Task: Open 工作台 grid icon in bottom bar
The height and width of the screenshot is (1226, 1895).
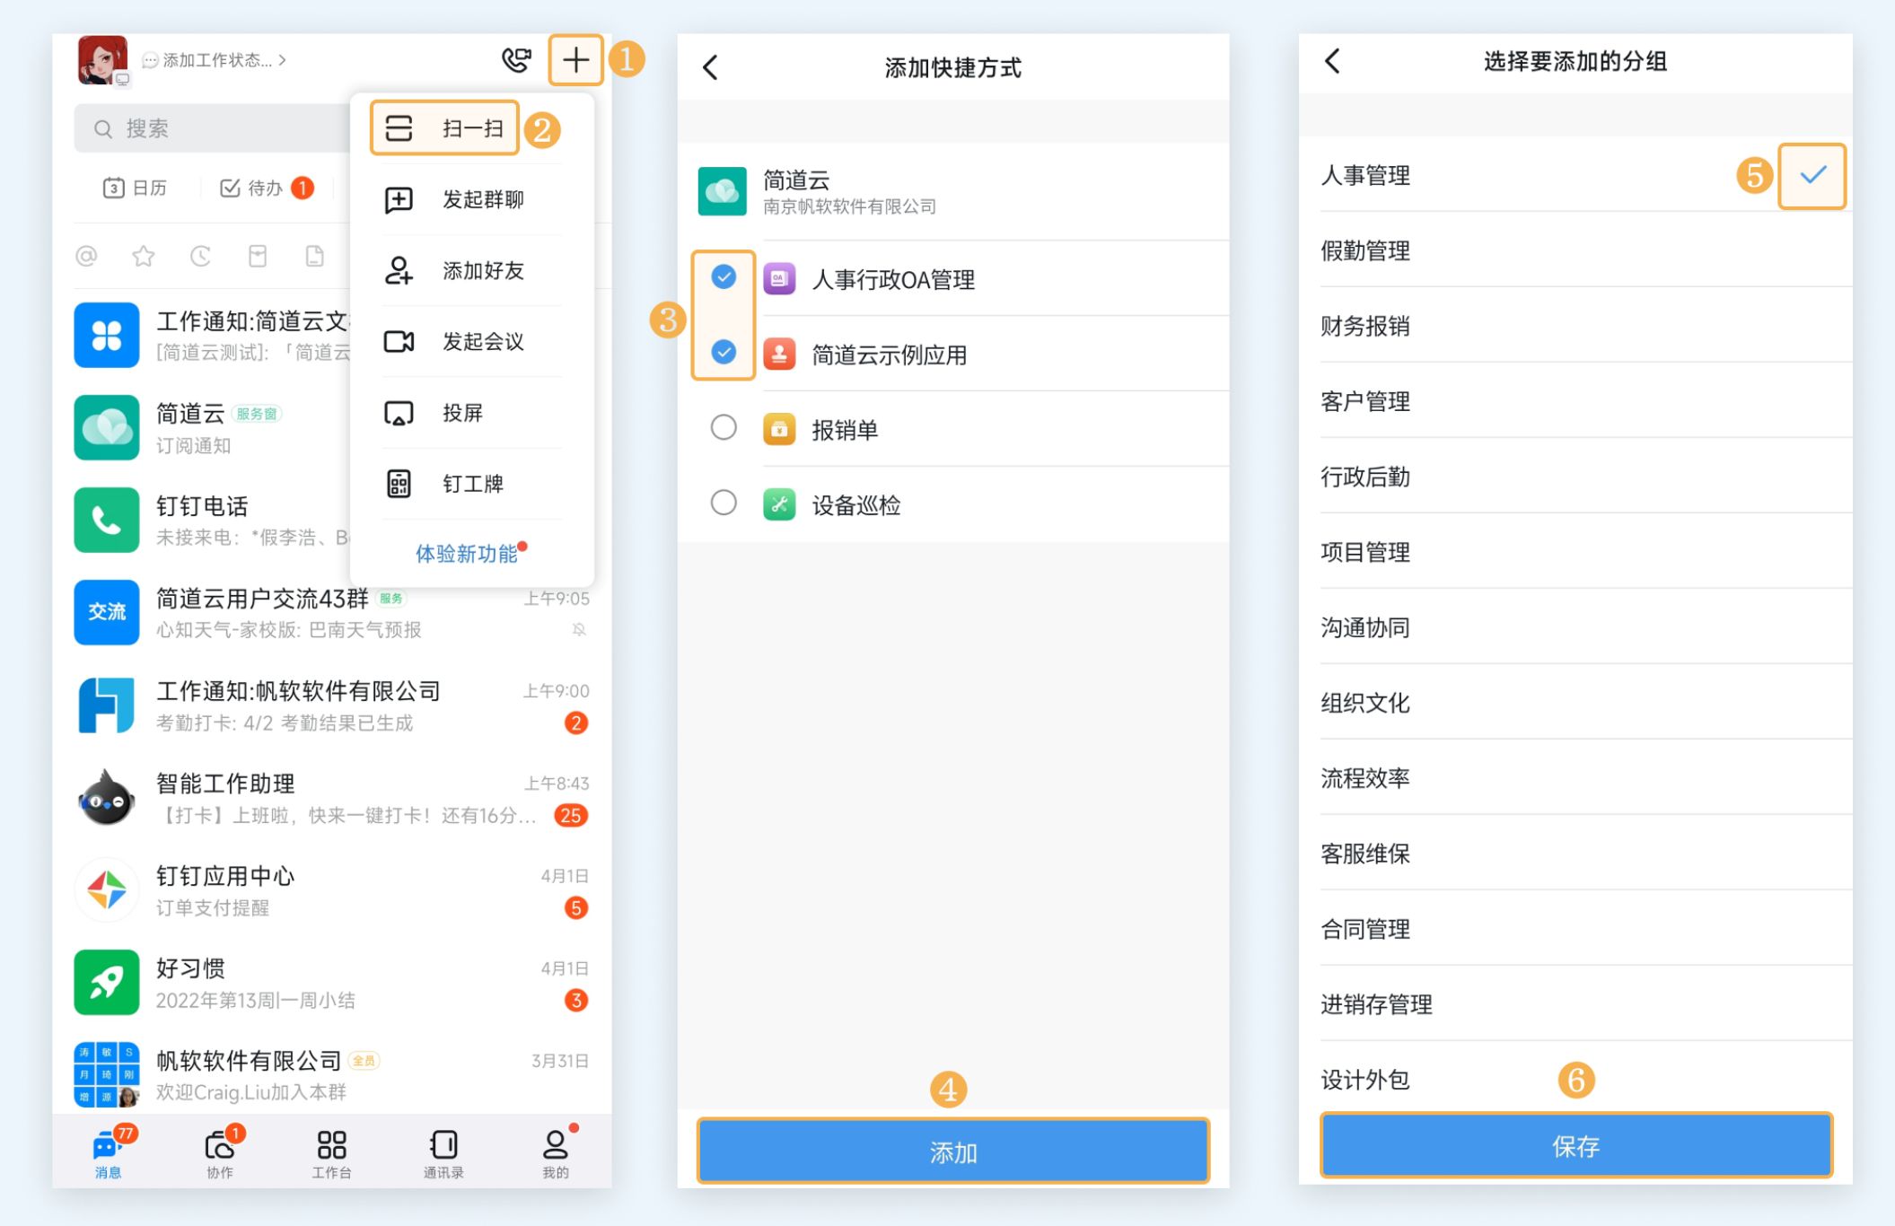Action: coord(331,1152)
